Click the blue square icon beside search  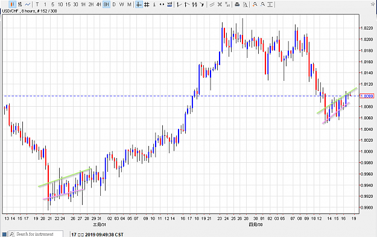4,234
